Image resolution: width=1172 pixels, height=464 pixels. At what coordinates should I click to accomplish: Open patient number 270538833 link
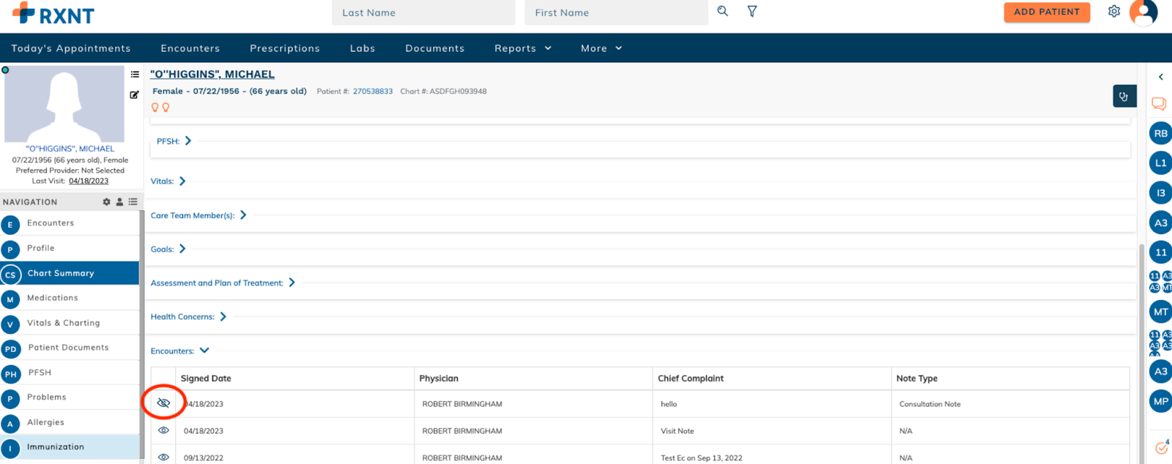click(372, 91)
